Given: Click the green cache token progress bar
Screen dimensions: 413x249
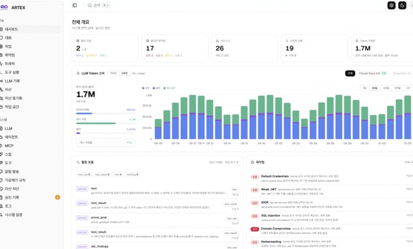Looking at the screenshot, I should 106,123.
